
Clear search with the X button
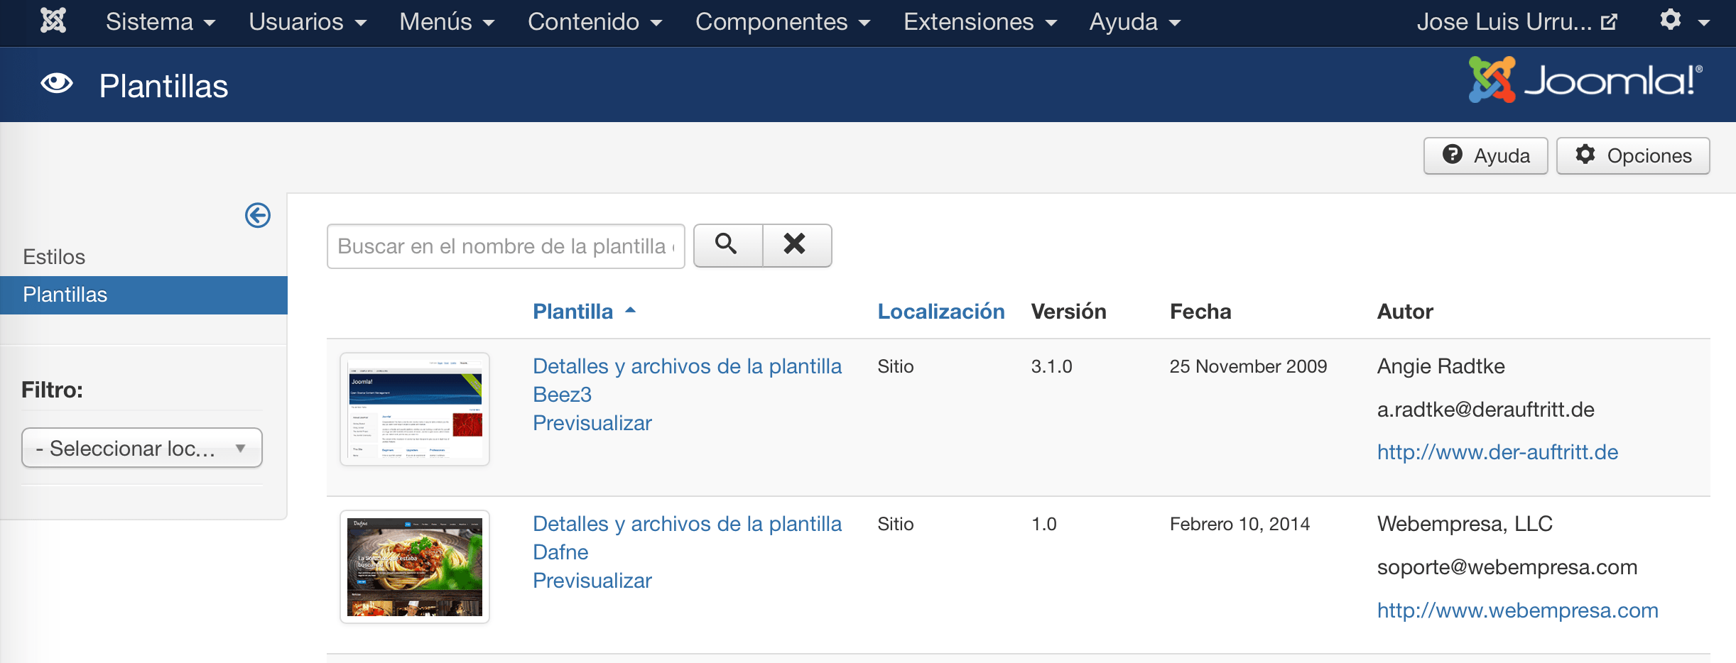pos(796,246)
